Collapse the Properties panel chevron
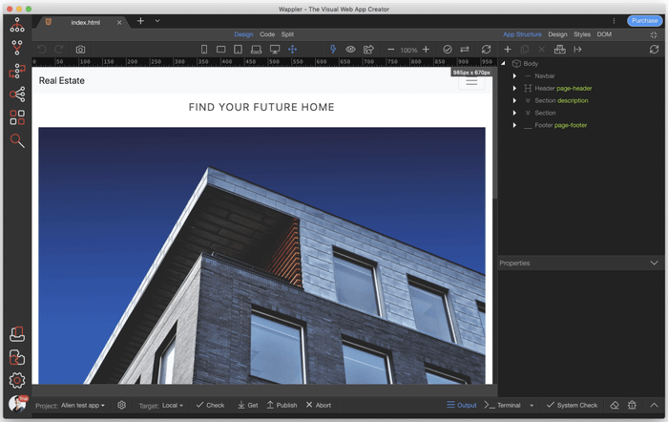668x422 pixels. tap(655, 263)
